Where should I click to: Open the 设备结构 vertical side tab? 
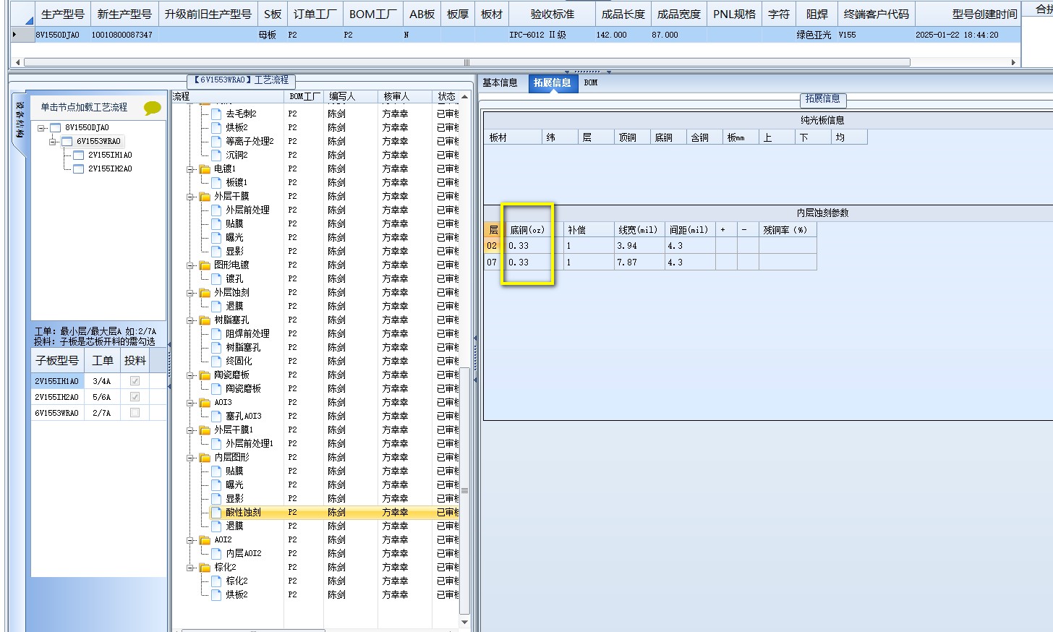coord(19,121)
